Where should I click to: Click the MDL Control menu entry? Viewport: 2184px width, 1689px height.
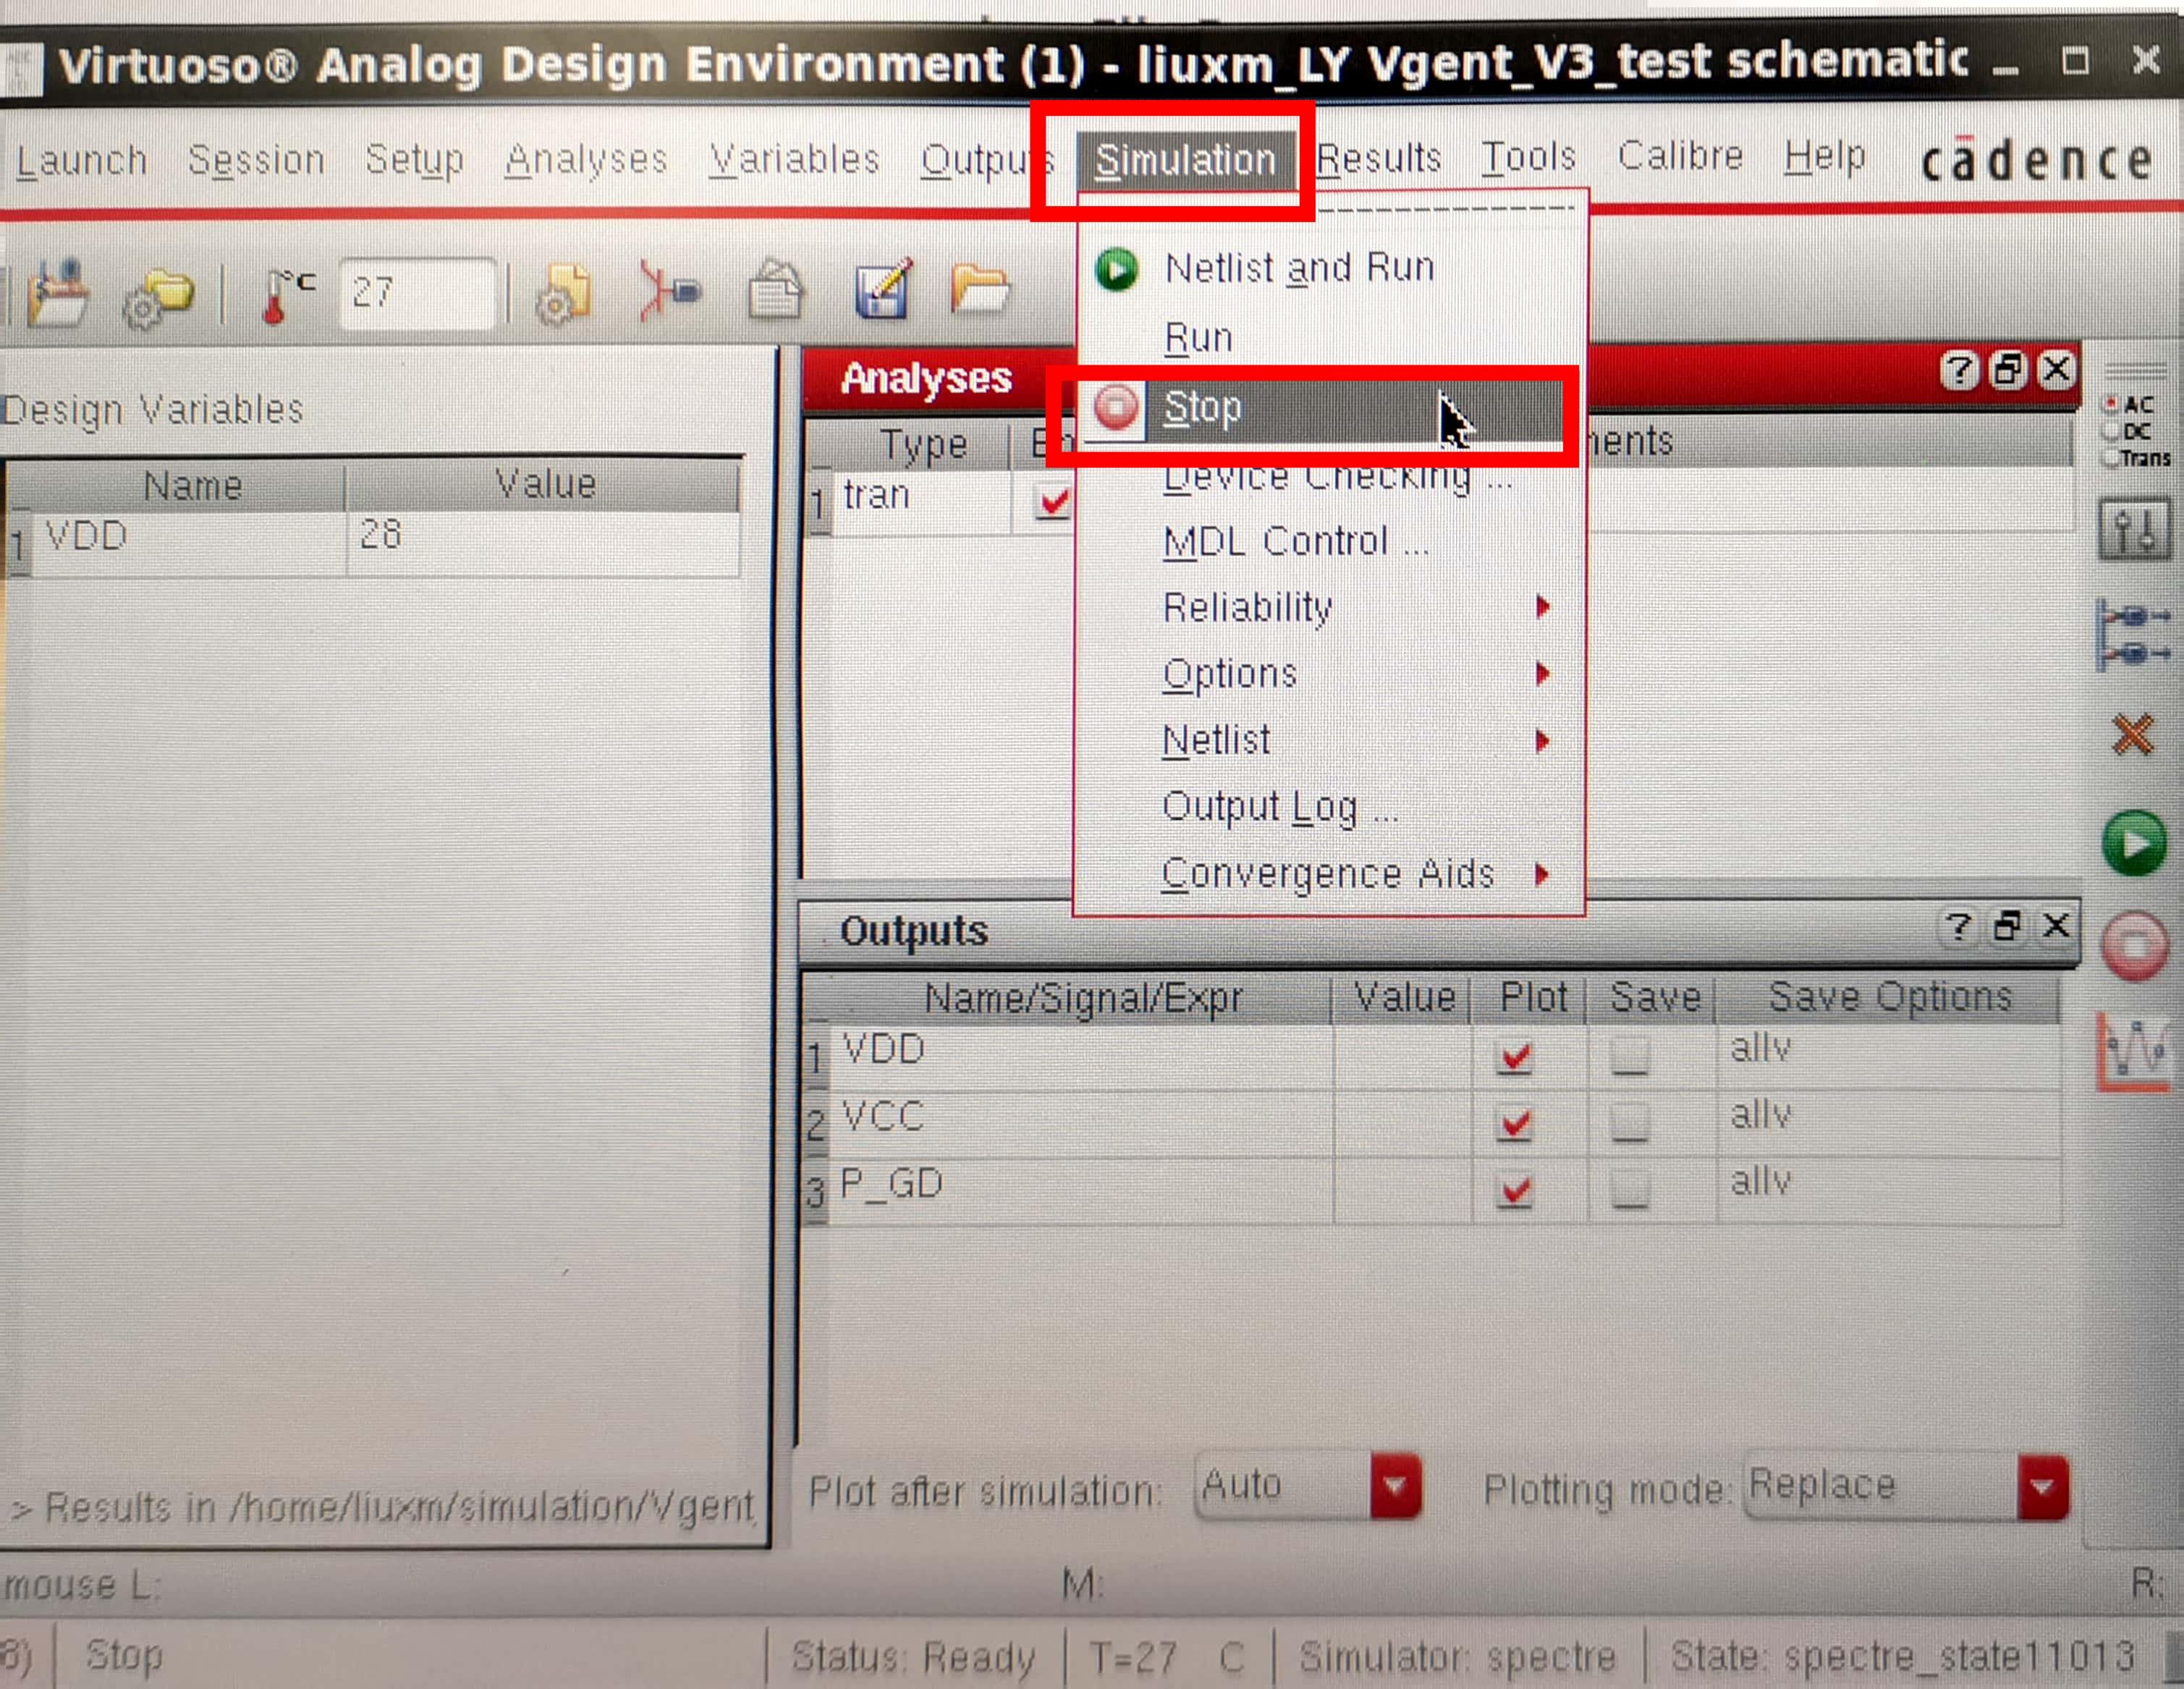1294,541
